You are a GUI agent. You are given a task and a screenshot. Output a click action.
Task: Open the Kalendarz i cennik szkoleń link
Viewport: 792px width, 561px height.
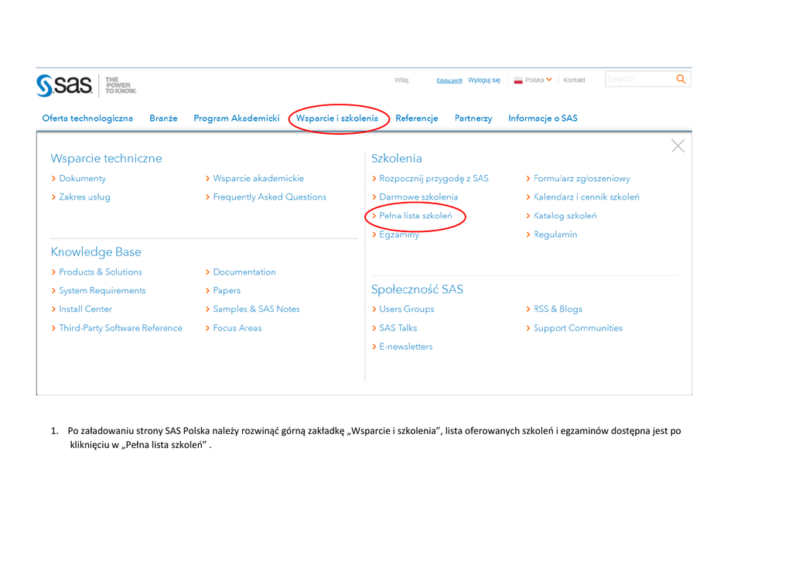coord(586,197)
